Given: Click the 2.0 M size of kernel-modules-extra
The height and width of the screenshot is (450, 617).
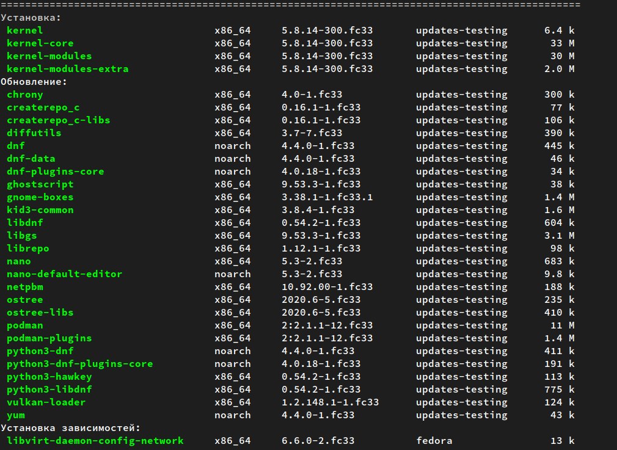Looking at the screenshot, I should tap(560, 69).
